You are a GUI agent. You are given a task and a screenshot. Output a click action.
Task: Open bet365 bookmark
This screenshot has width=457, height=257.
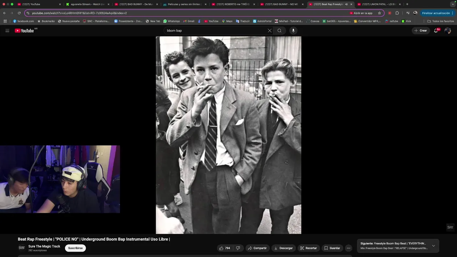click(x=336, y=21)
